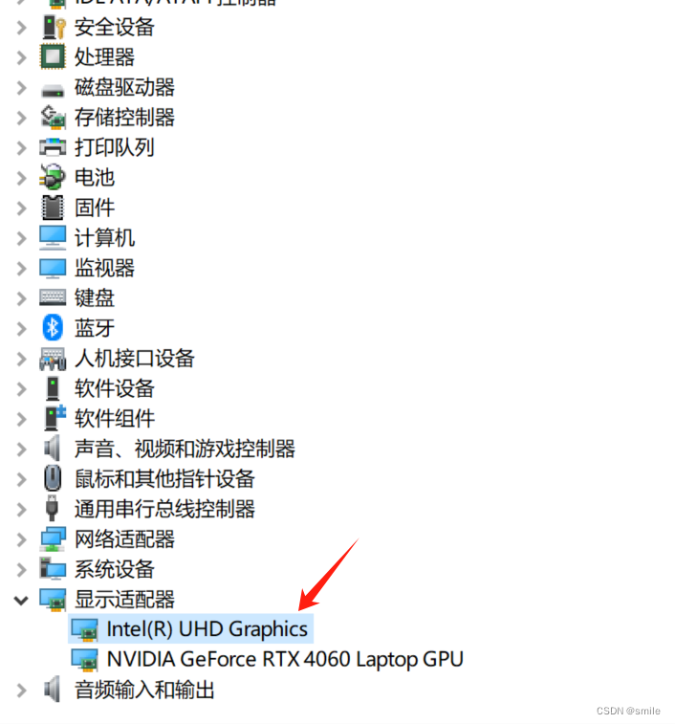Expand the 计算机 node arrow
675x724 pixels.
[x=21, y=238]
